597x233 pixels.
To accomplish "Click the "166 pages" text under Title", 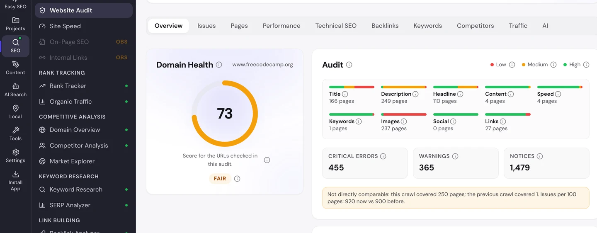I will [x=342, y=101].
